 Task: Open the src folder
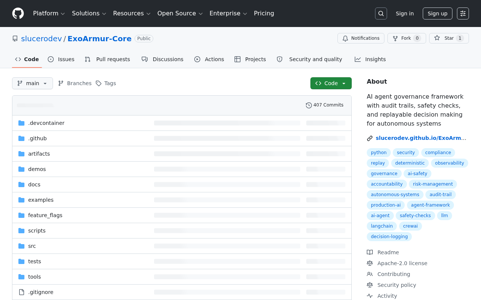[32, 246]
